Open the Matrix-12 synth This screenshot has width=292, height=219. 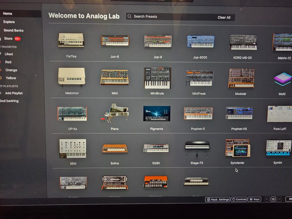pos(283,42)
